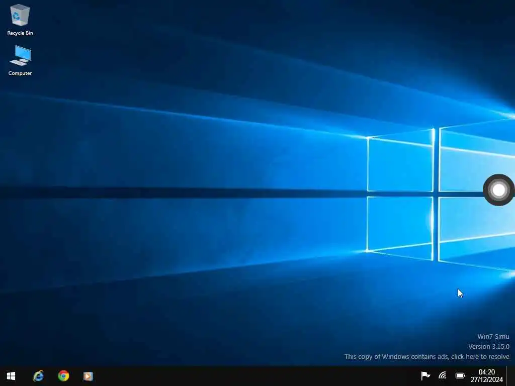This screenshot has width=515, height=386.
Task: Select the Computer desktop icon
Action: coord(20,60)
